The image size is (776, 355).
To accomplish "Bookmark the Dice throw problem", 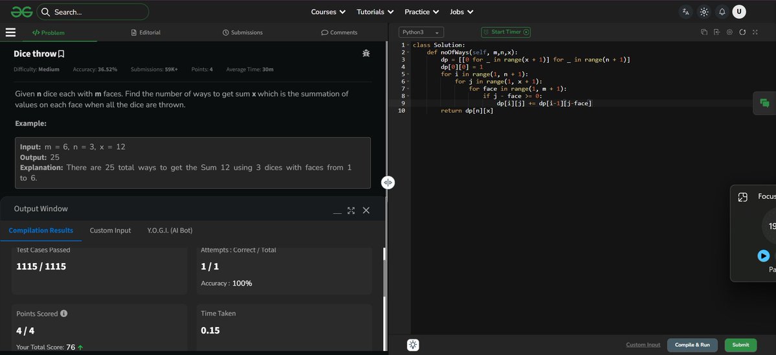I will (x=61, y=54).
